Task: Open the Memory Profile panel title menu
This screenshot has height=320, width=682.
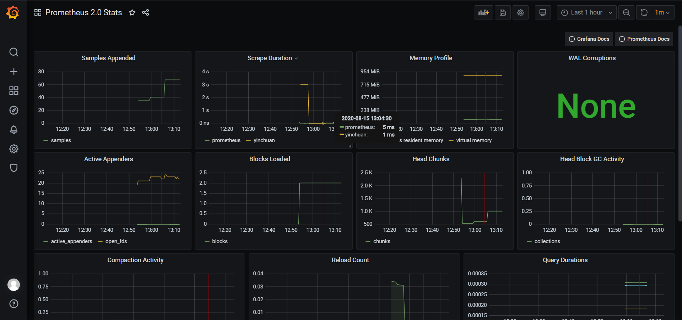Action: coord(431,58)
